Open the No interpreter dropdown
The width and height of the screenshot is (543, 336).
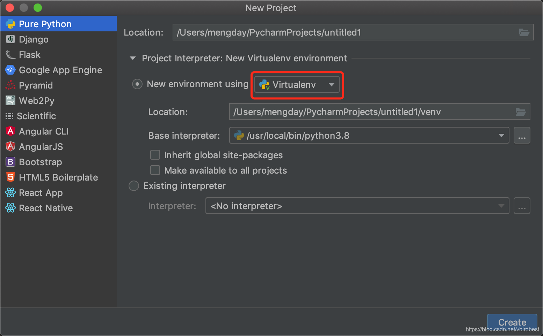click(x=357, y=206)
